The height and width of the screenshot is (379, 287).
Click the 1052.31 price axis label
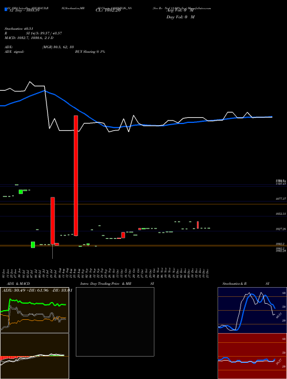(x=281, y=214)
